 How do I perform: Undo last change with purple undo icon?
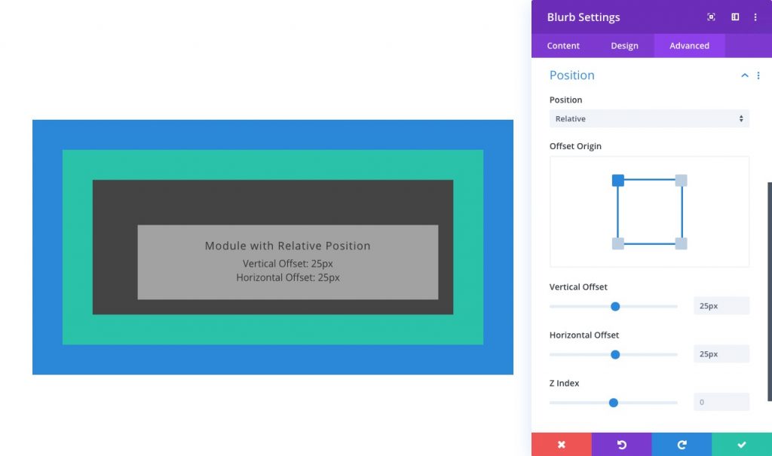click(621, 445)
